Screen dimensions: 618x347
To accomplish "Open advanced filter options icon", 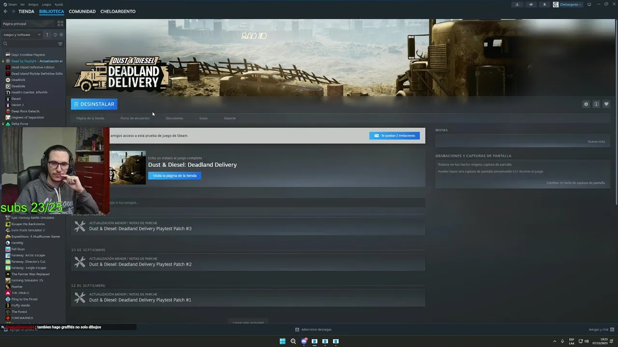I will click(60, 44).
